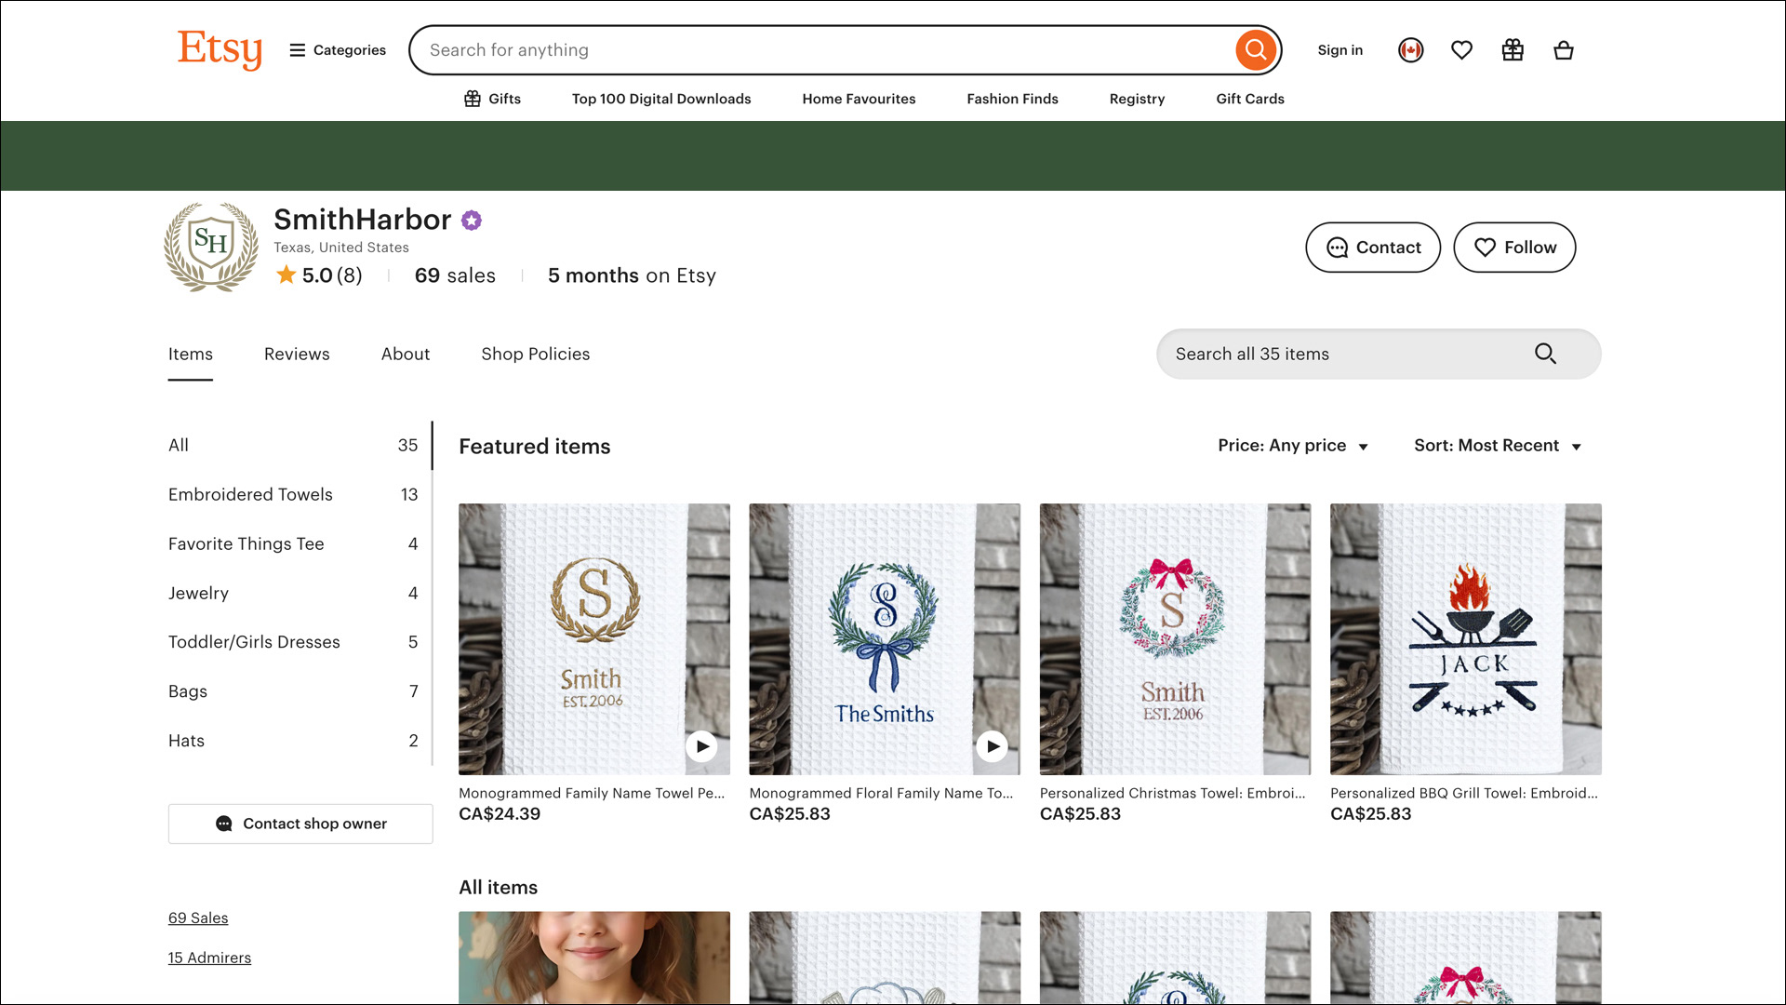Play video on Monogrammed Floral Family towel
This screenshot has height=1005, width=1786.
click(x=992, y=746)
